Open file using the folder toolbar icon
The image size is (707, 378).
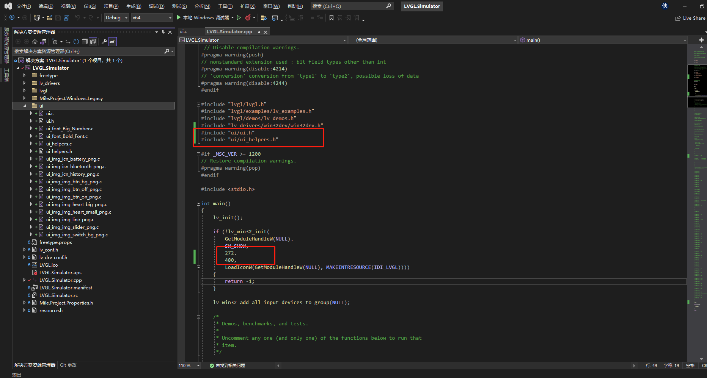click(49, 17)
